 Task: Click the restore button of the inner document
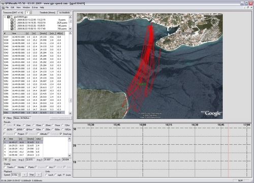248,8
